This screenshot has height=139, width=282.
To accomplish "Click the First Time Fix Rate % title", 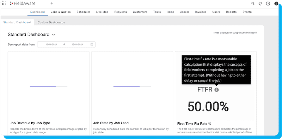I will point(194,124).
